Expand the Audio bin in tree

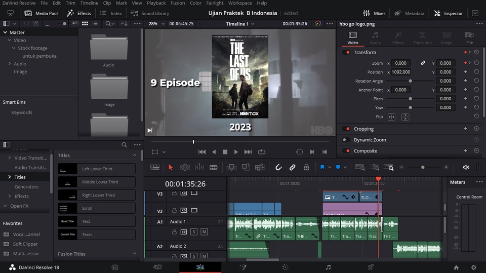(x=10, y=64)
